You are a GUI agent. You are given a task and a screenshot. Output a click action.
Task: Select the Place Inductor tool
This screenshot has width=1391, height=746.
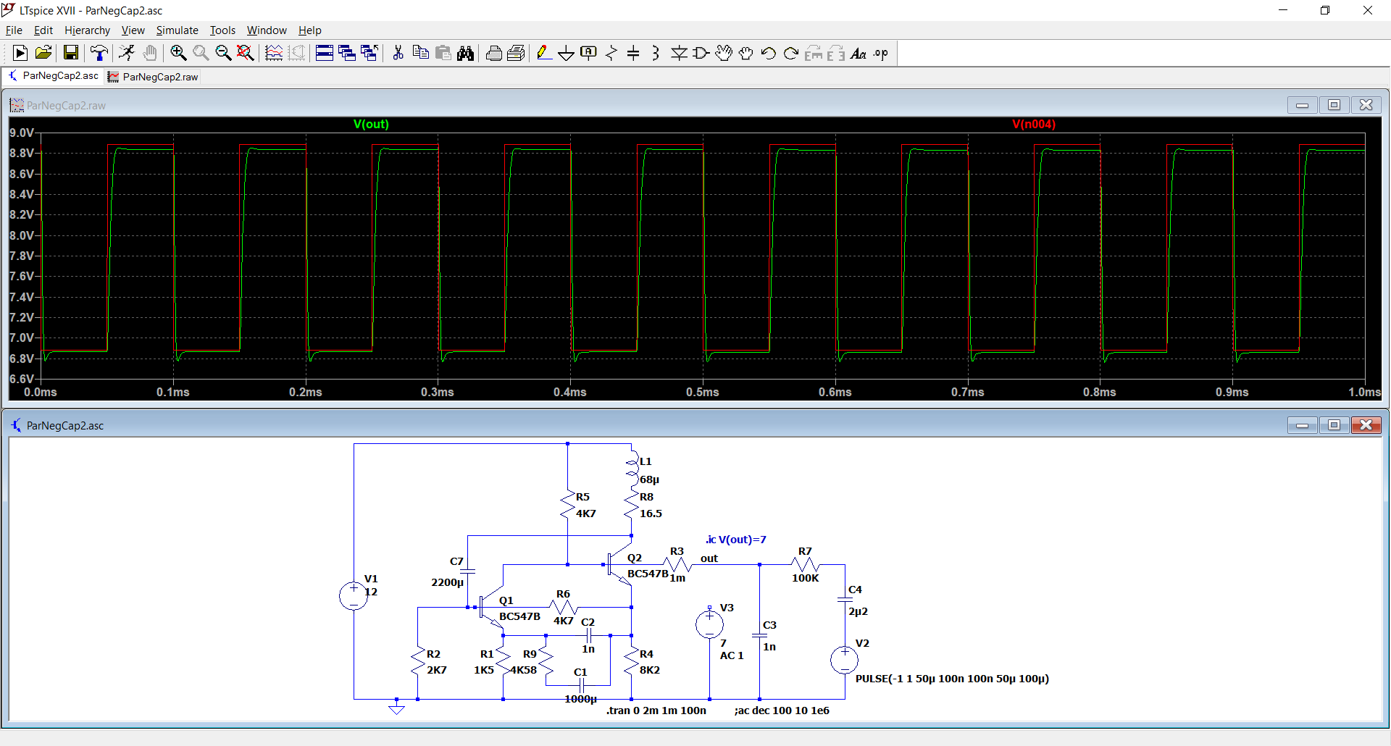[x=656, y=53]
